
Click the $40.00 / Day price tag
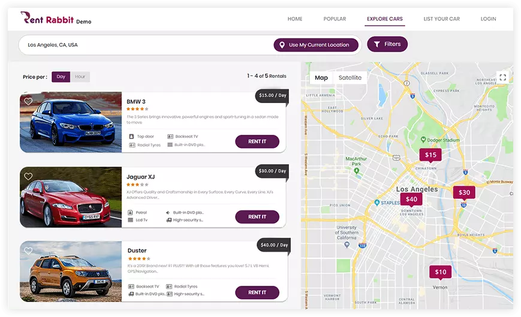(x=274, y=245)
